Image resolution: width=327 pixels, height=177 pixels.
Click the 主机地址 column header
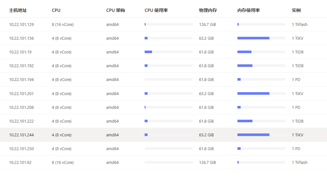pos(18,10)
